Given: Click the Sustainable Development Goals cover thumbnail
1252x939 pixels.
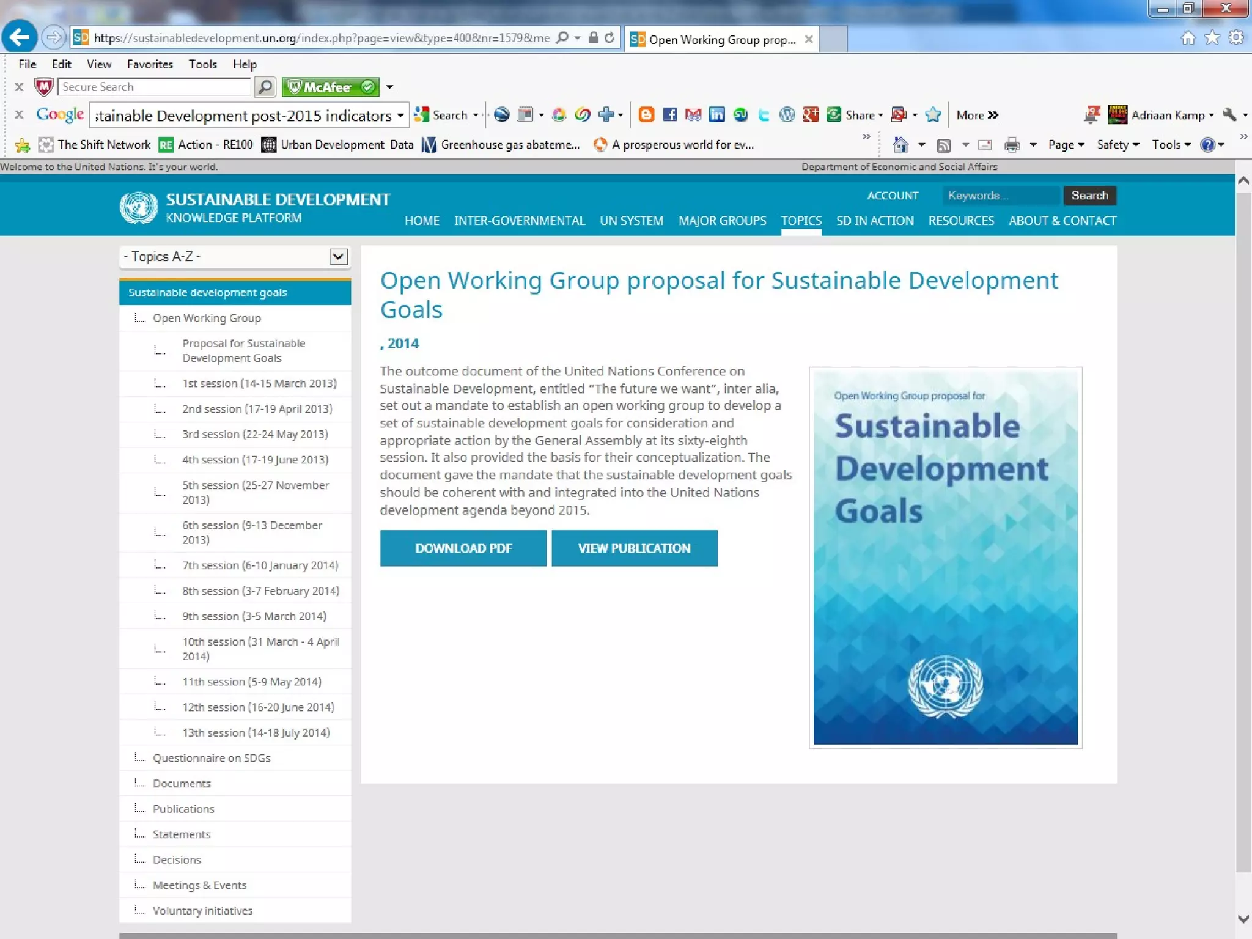Looking at the screenshot, I should pos(945,558).
